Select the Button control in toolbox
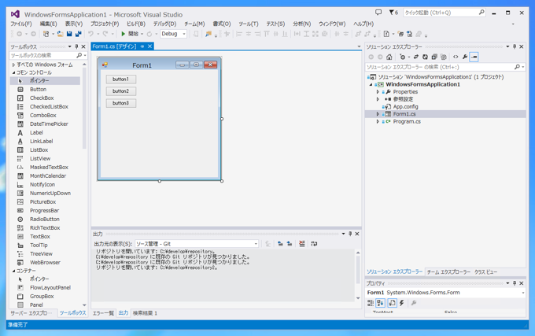The image size is (535, 336). [x=45, y=90]
